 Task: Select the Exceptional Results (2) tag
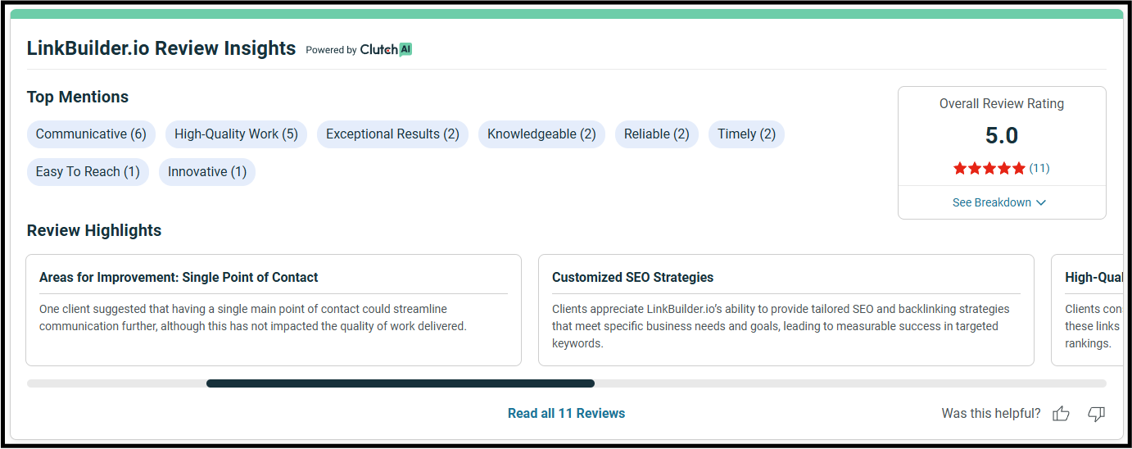pos(392,134)
